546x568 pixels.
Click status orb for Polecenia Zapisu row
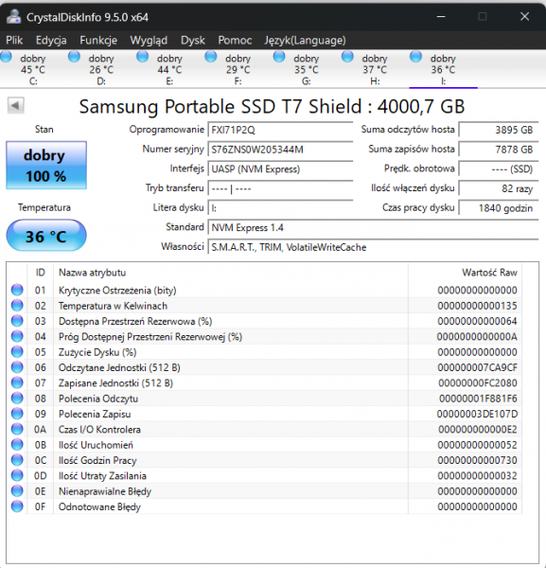click(17, 414)
